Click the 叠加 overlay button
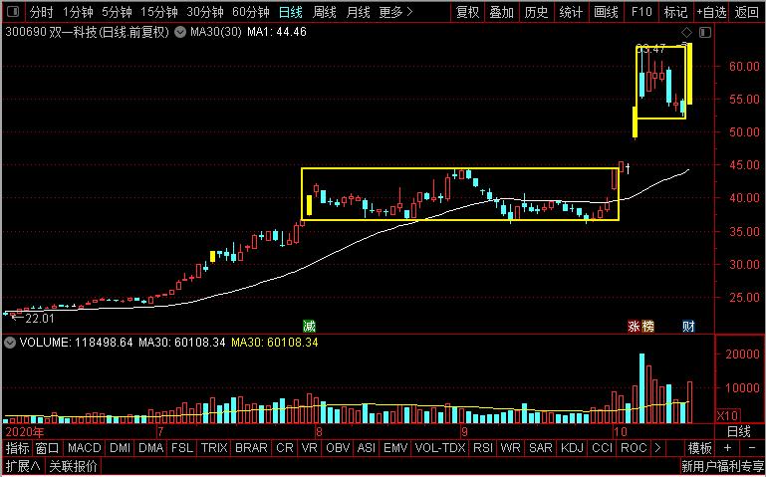The height and width of the screenshot is (477, 767). 502,12
